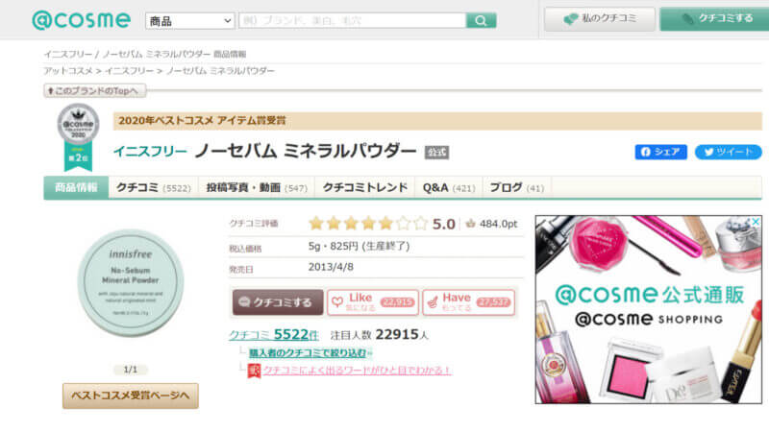Click the @cosme logo
Image resolution: width=769 pixels, height=432 pixels.
82,20
